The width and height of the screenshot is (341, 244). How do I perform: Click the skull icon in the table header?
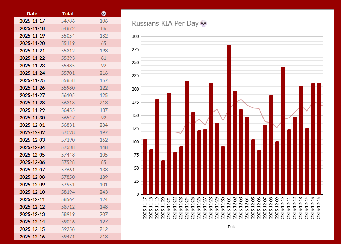pyautogui.click(x=103, y=14)
